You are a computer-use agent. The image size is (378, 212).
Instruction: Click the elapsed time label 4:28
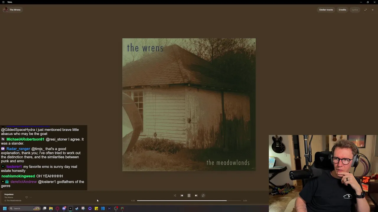click(133, 201)
